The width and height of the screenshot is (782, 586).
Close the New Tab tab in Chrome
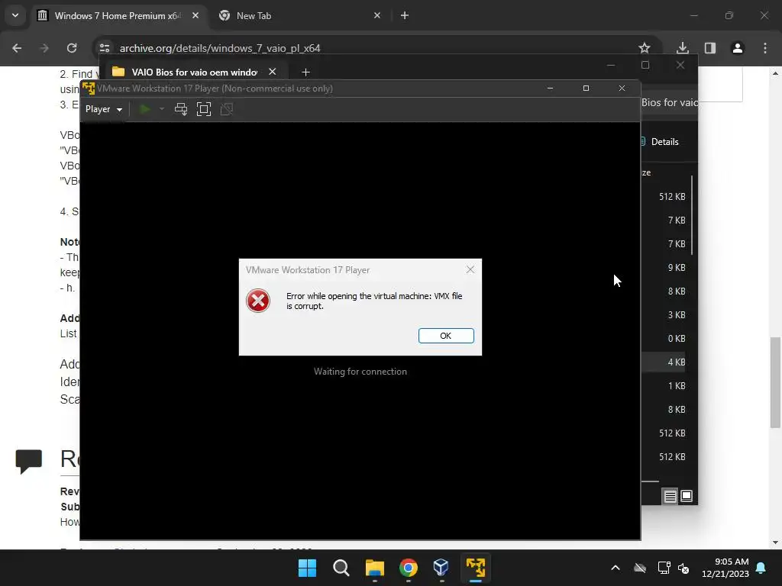click(x=377, y=15)
